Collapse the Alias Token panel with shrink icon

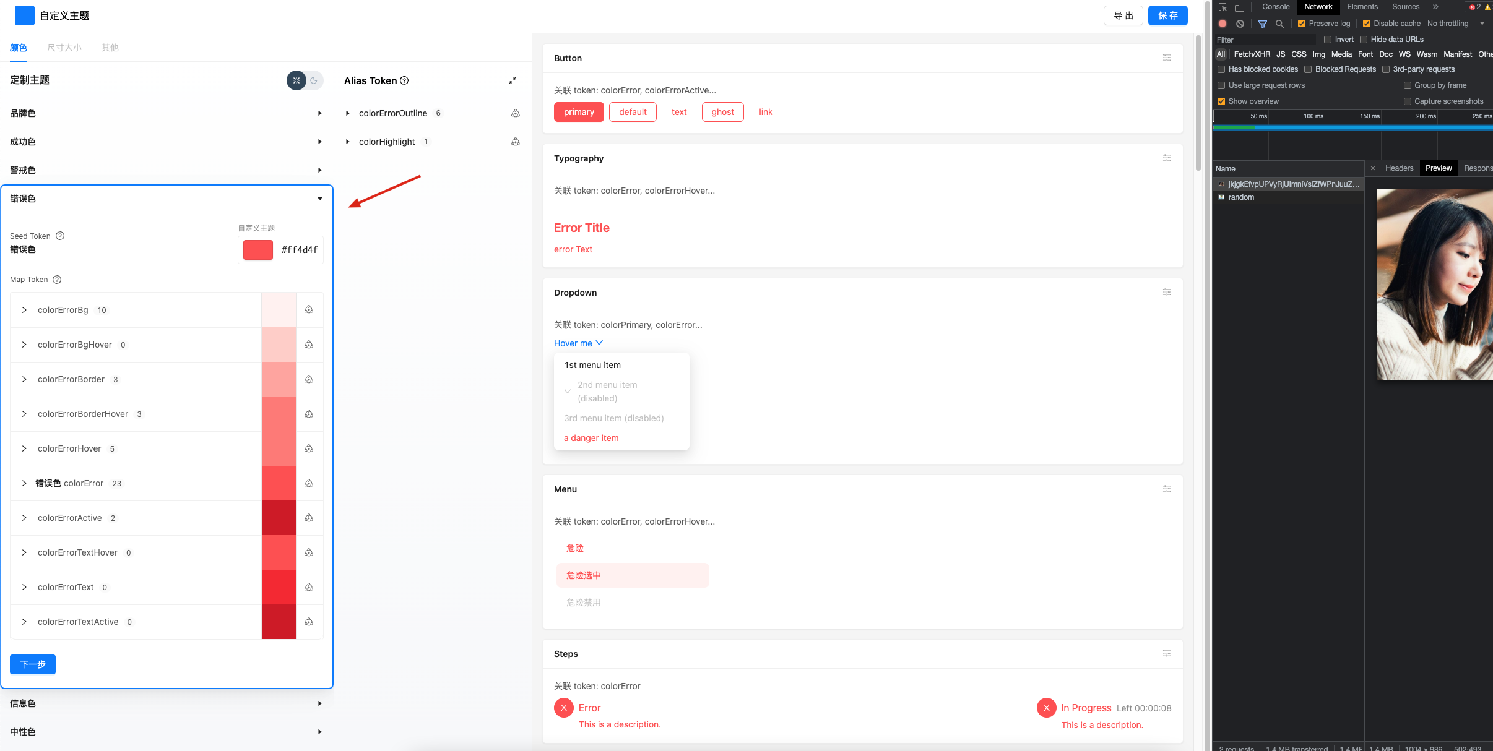pyautogui.click(x=513, y=80)
